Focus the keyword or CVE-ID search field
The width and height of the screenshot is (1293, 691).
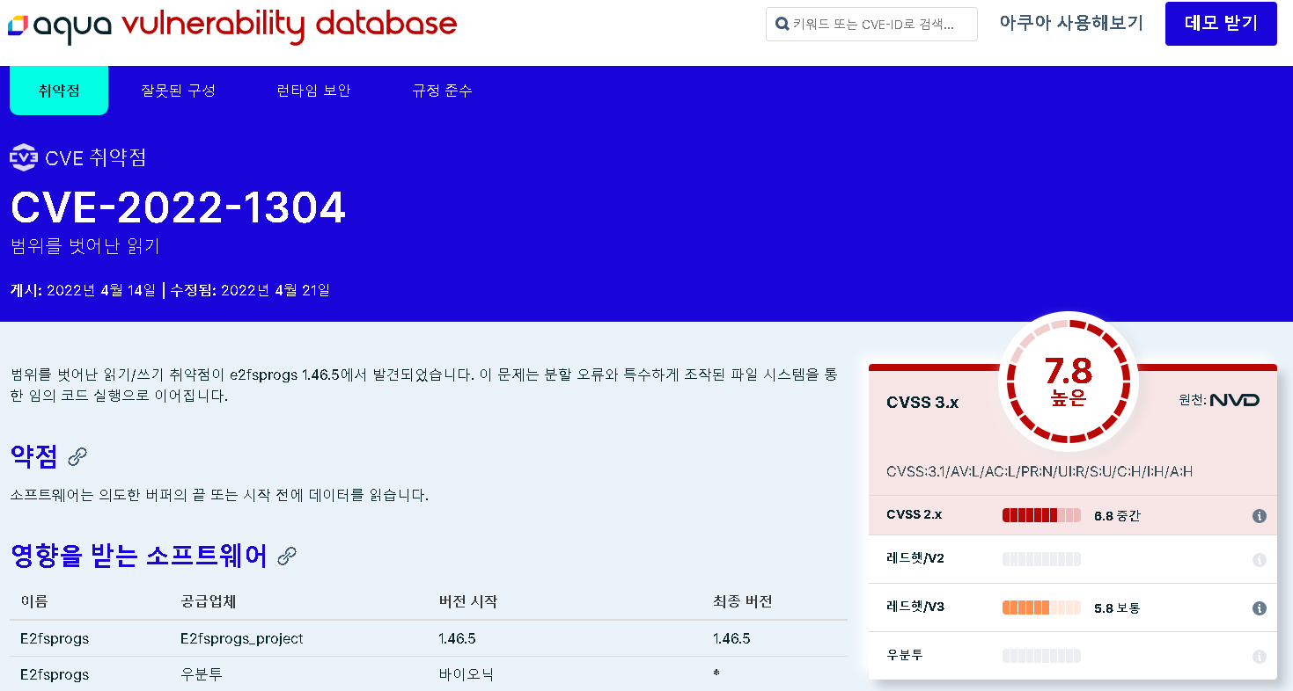[x=871, y=25]
